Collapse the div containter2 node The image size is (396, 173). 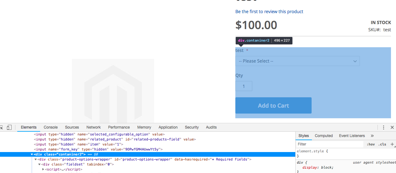32,154
